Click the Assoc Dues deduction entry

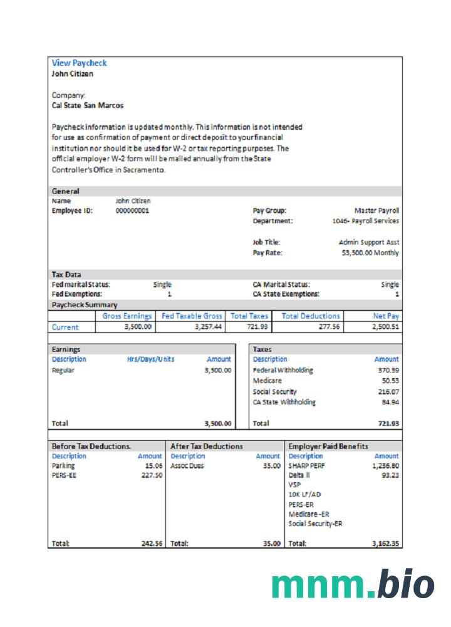click(187, 466)
